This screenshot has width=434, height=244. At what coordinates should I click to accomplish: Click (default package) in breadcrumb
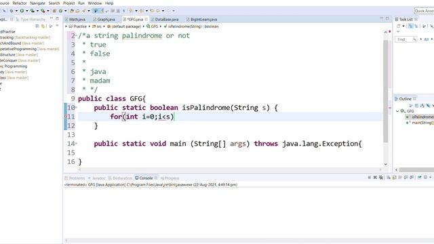pos(123,26)
